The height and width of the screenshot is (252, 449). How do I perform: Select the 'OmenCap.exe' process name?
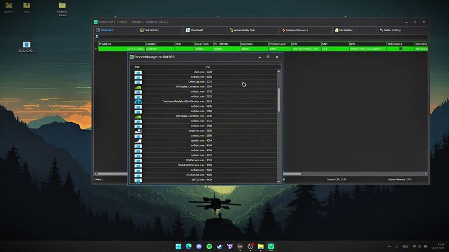point(196,82)
